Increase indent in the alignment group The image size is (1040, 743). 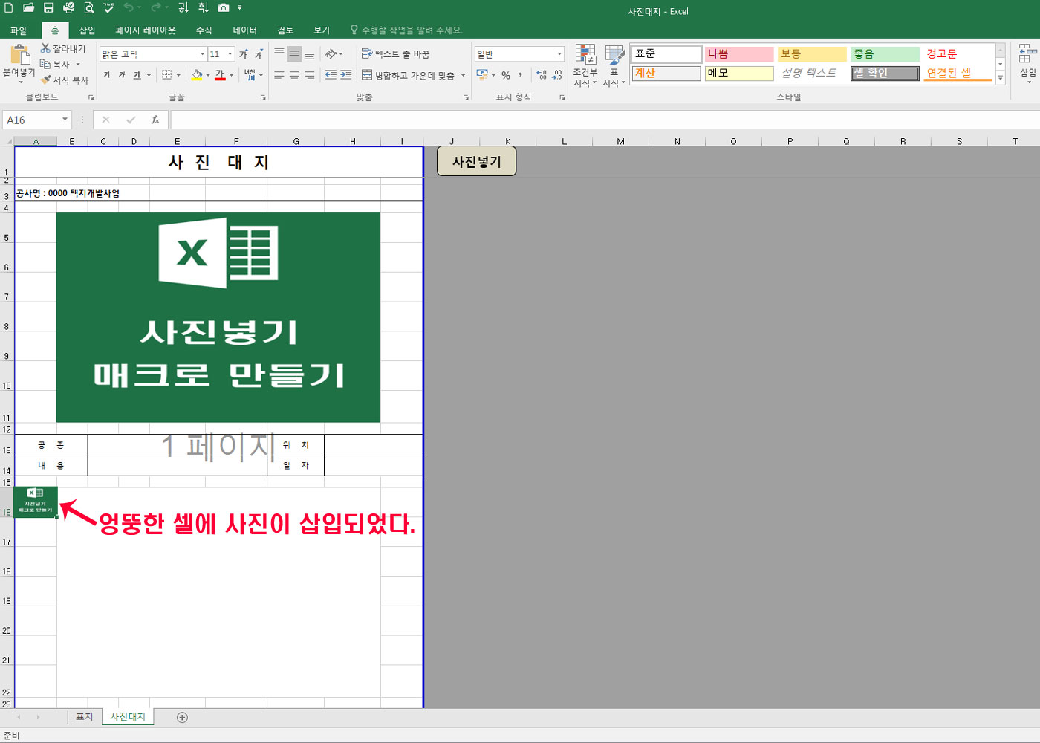[x=346, y=75]
